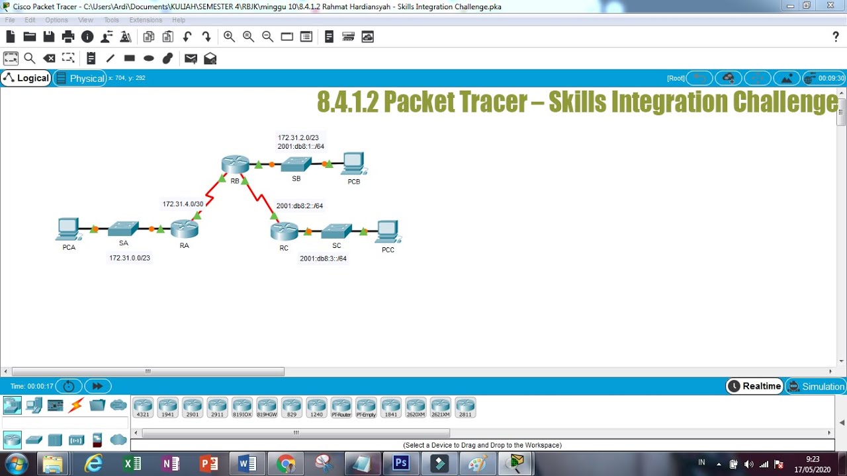Print using the printer toolbar icon

(68, 37)
